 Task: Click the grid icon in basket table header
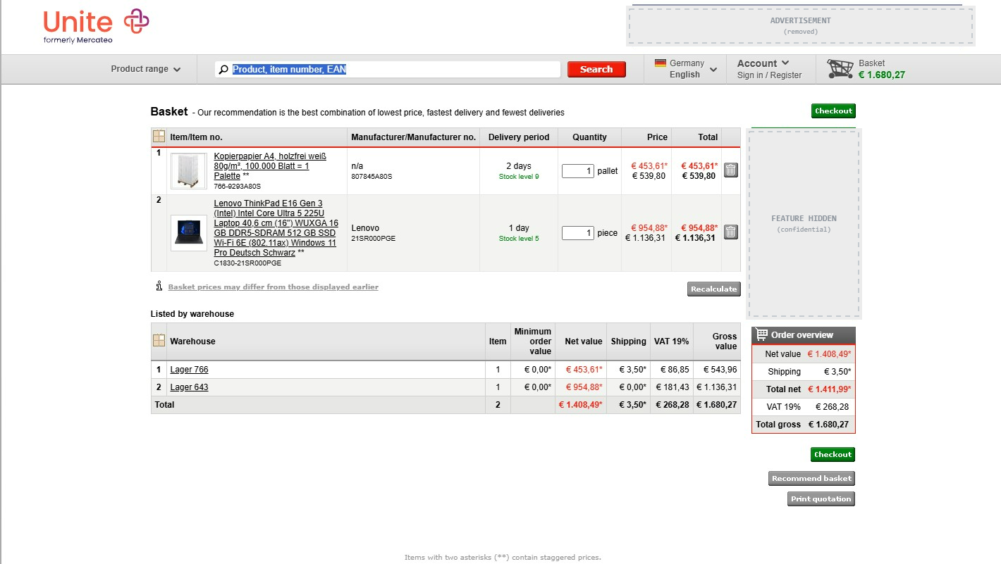point(159,137)
